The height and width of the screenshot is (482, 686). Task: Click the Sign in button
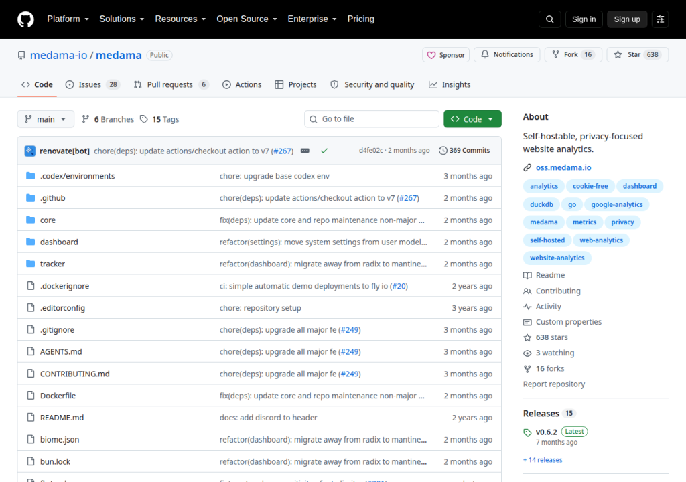584,19
